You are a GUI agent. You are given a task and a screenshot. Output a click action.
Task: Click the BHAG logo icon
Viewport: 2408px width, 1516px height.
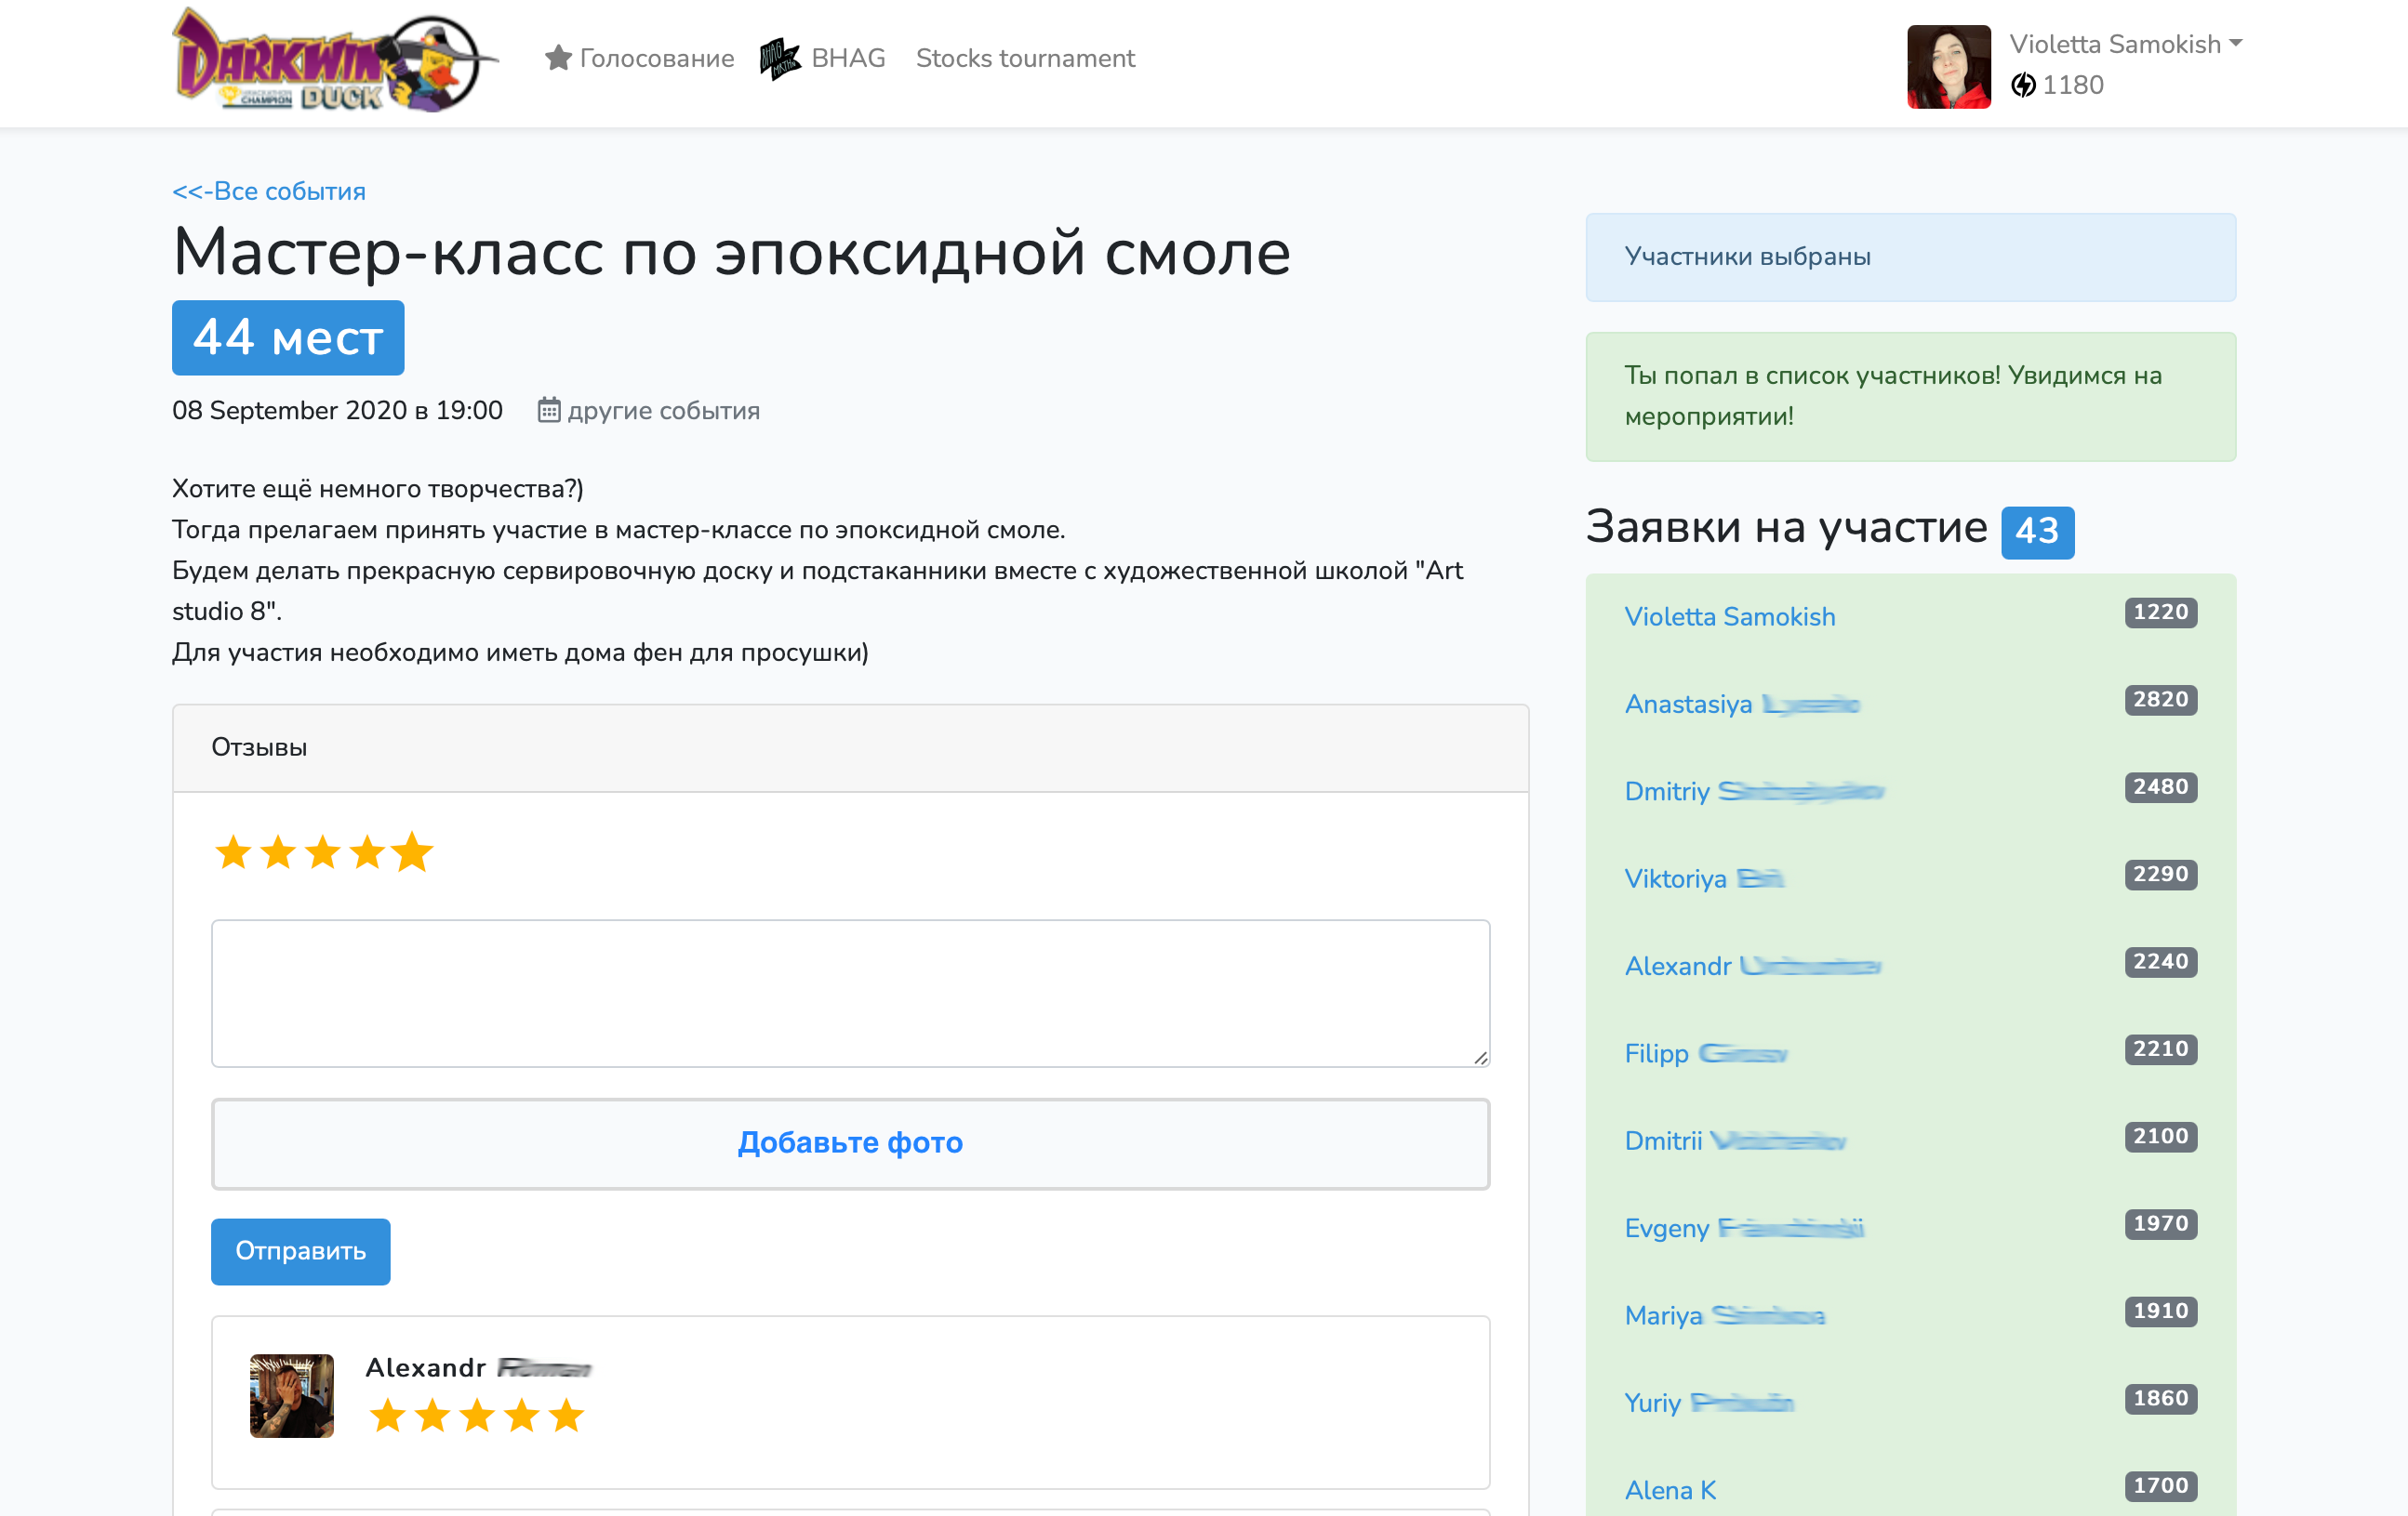pyautogui.click(x=780, y=57)
